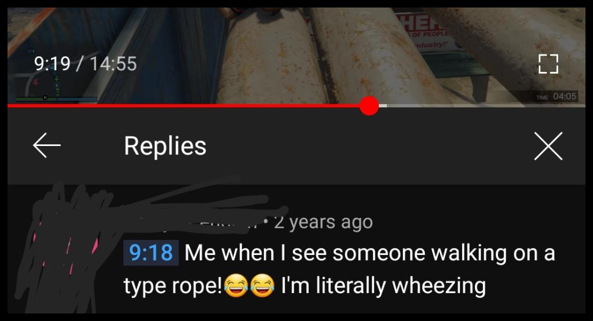Click the Replies header title

click(x=165, y=146)
